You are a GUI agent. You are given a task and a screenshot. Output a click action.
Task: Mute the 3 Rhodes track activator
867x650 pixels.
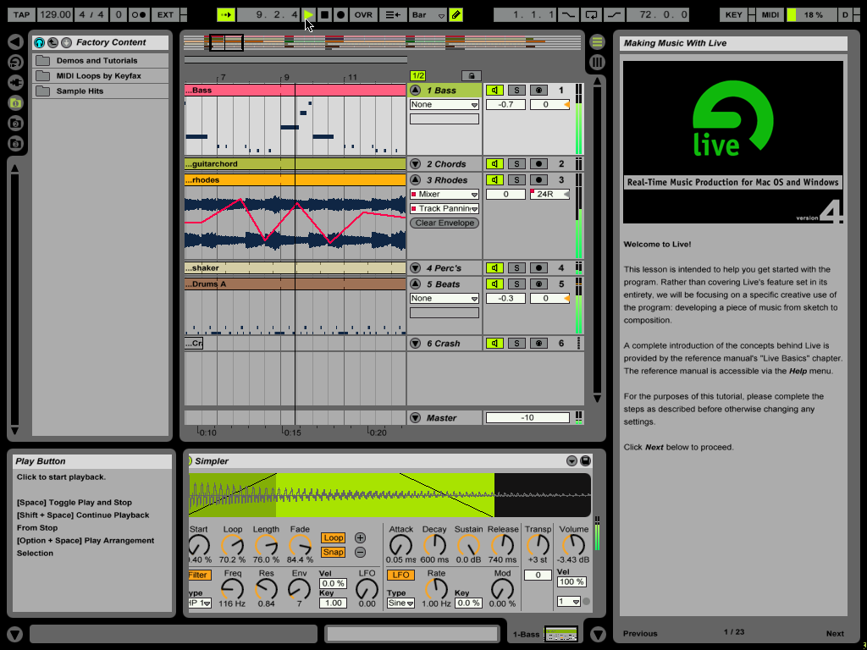[x=494, y=180]
